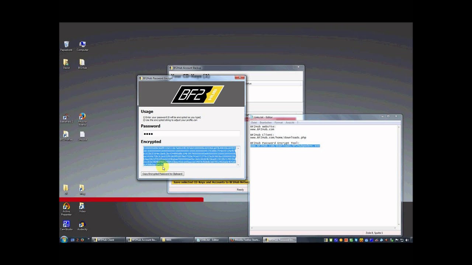Open the Format menu in Editor
472x265 pixels.
(278, 123)
